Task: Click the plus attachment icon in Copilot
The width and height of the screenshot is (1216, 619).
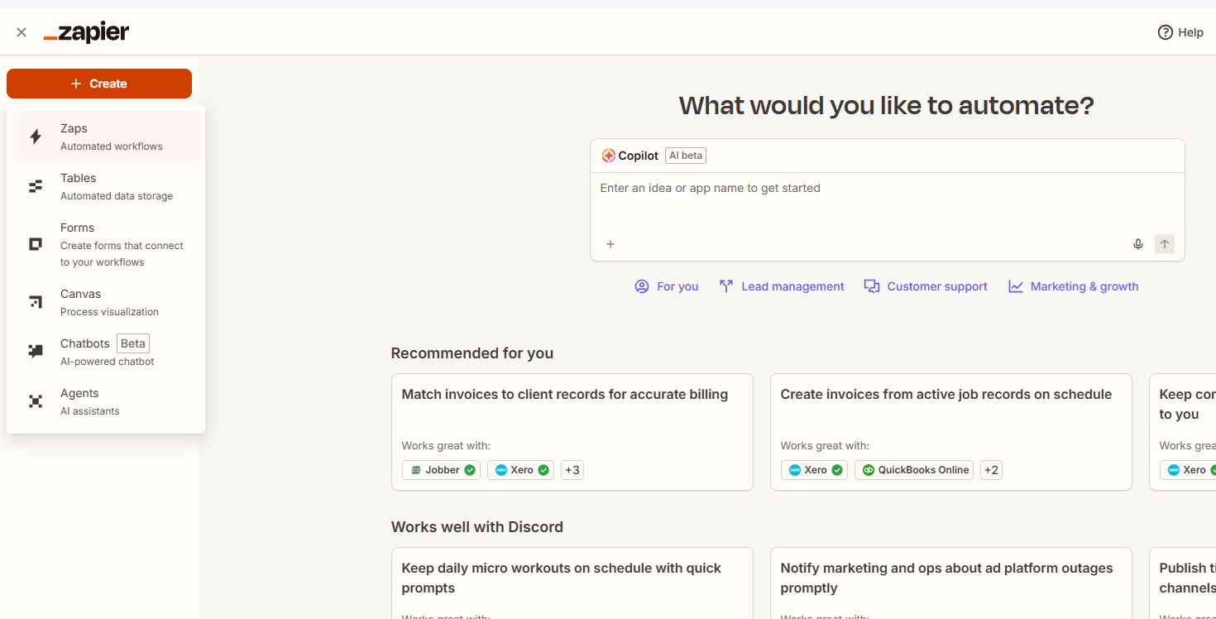Action: 610,244
